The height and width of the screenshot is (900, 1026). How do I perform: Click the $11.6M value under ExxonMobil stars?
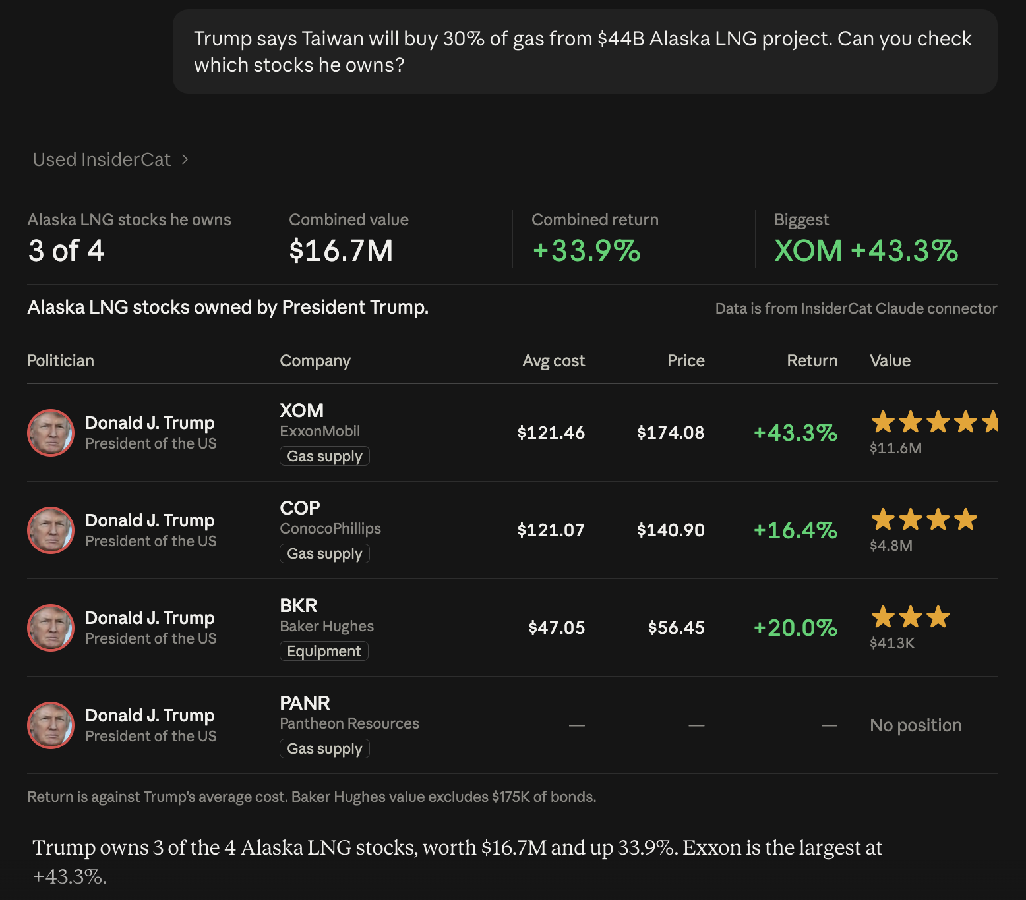tap(895, 448)
